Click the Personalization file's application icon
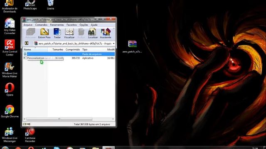 click(25, 58)
